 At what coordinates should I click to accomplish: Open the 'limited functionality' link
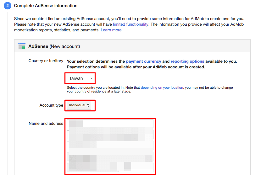click(x=130, y=24)
